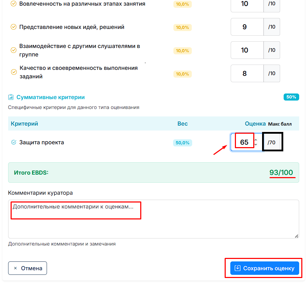Viewport: 308px width, 284px height.
Task: Click the up stepper arrow on the 65 score
Action: 256,139
